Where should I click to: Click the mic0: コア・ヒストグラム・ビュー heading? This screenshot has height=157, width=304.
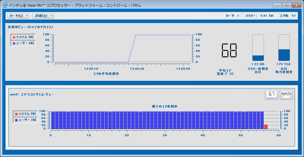tap(32, 95)
